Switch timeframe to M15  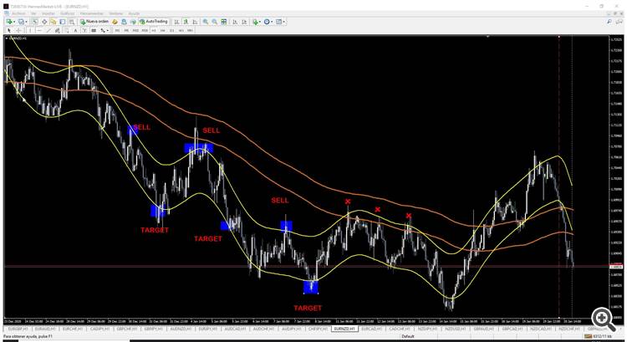135,30
